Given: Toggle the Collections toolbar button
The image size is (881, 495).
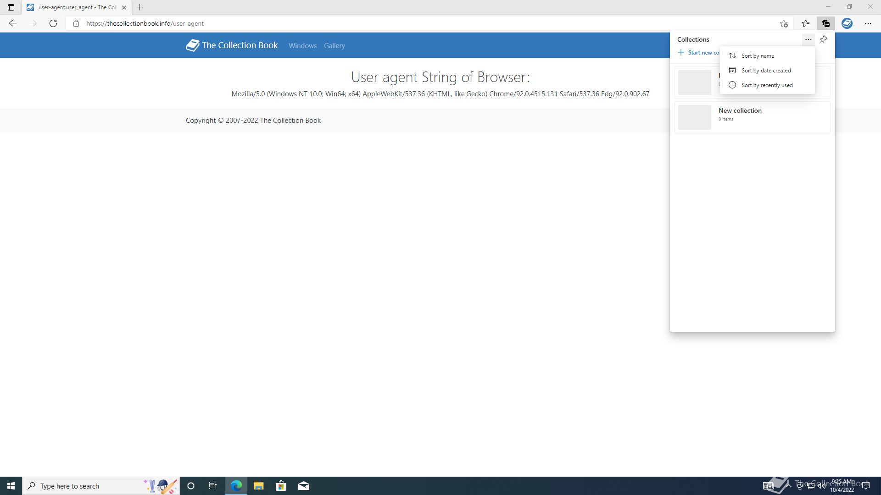Looking at the screenshot, I should pyautogui.click(x=826, y=23).
